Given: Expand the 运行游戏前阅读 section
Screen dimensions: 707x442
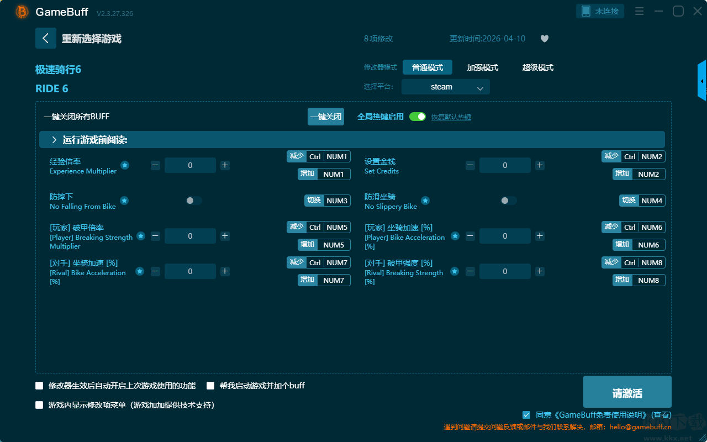Looking at the screenshot, I should 352,140.
